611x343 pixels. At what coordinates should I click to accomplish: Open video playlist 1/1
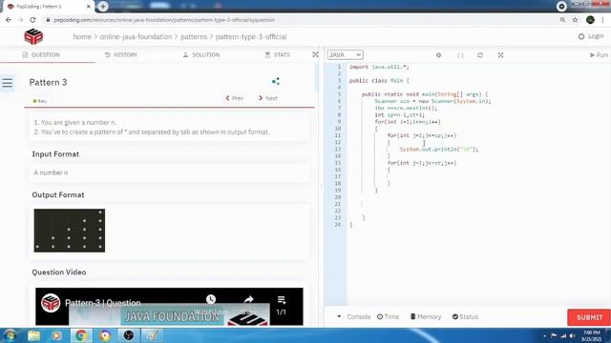point(282,305)
